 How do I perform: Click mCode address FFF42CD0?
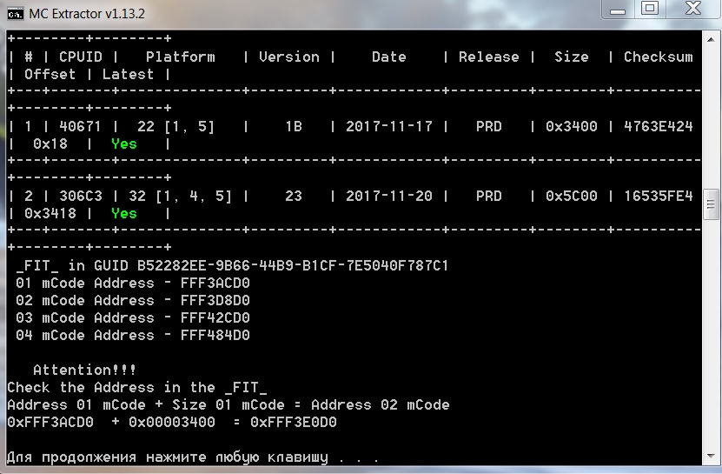(x=215, y=317)
